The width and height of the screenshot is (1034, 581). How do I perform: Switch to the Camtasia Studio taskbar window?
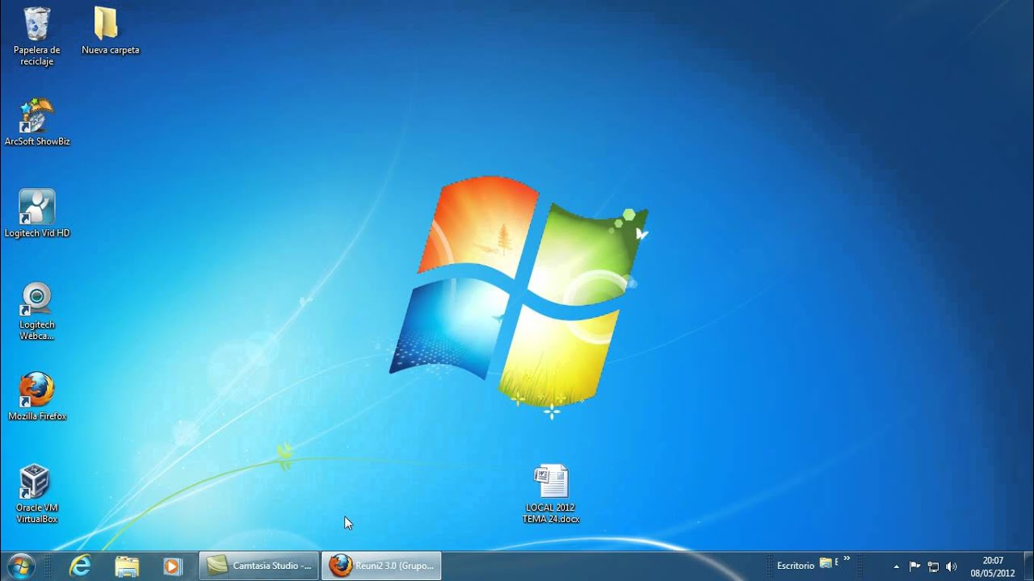tap(259, 566)
